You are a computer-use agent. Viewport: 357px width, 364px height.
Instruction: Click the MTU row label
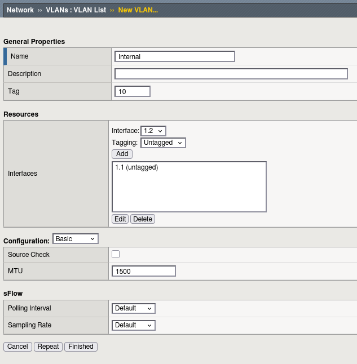coord(15,271)
